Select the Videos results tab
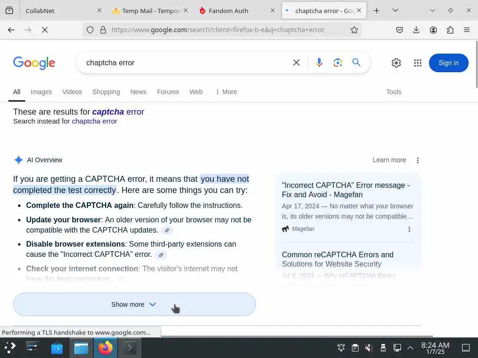 pyautogui.click(x=72, y=92)
